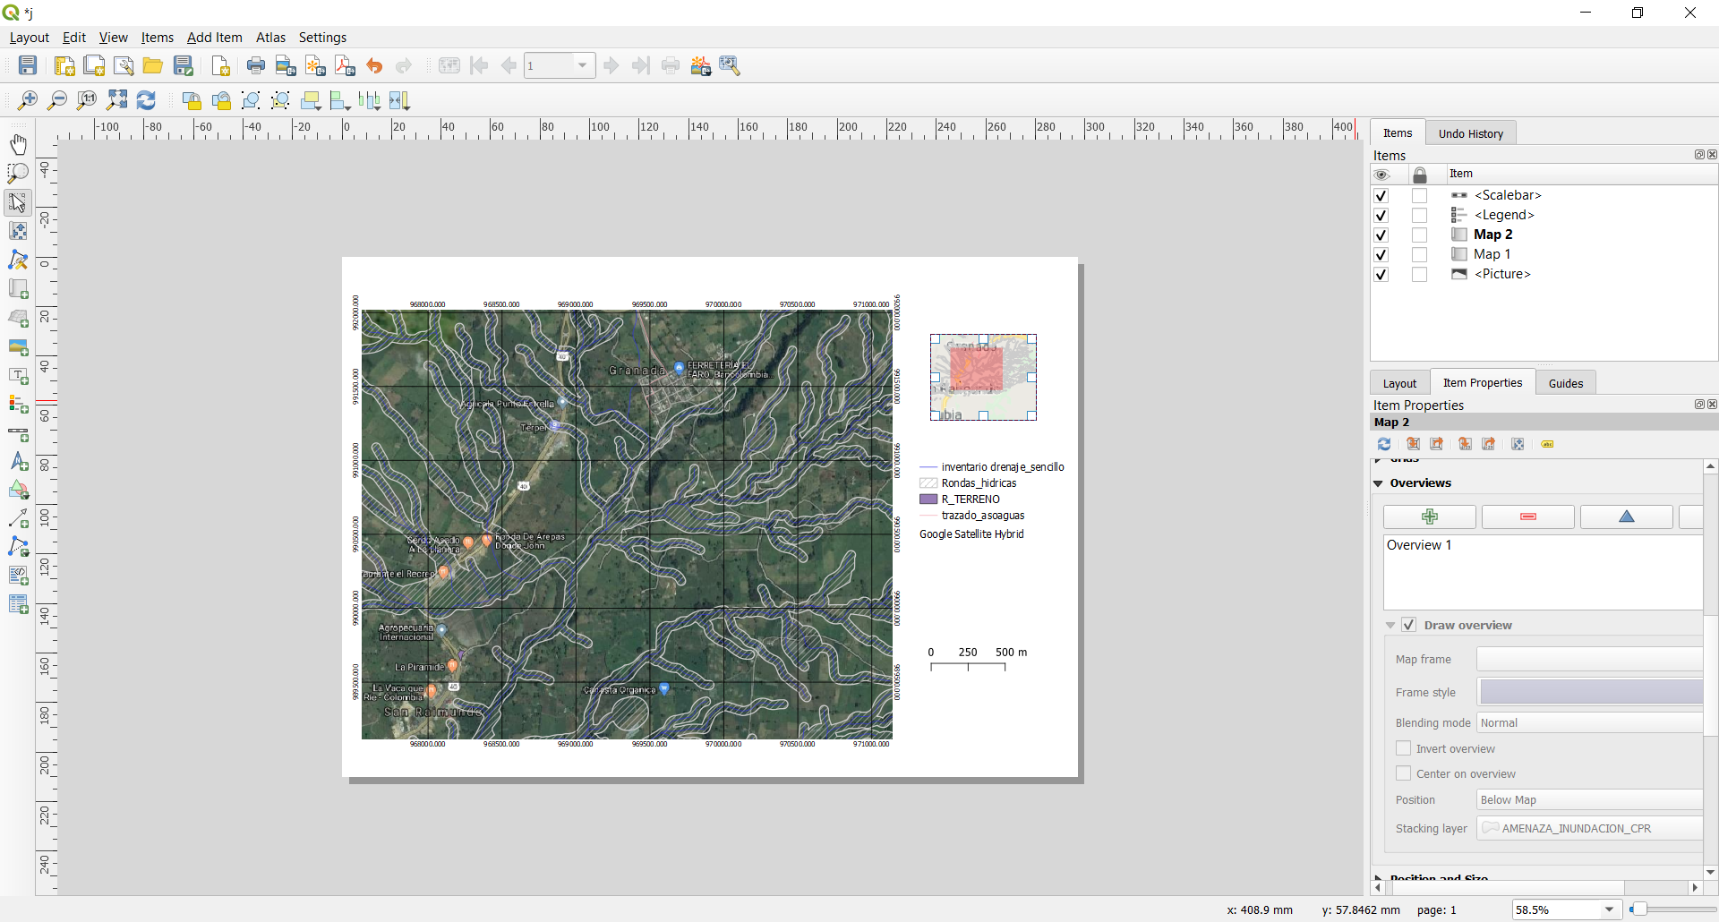The width and height of the screenshot is (1719, 922).
Task: Select the Pan Layout hand tool
Action: [18, 144]
